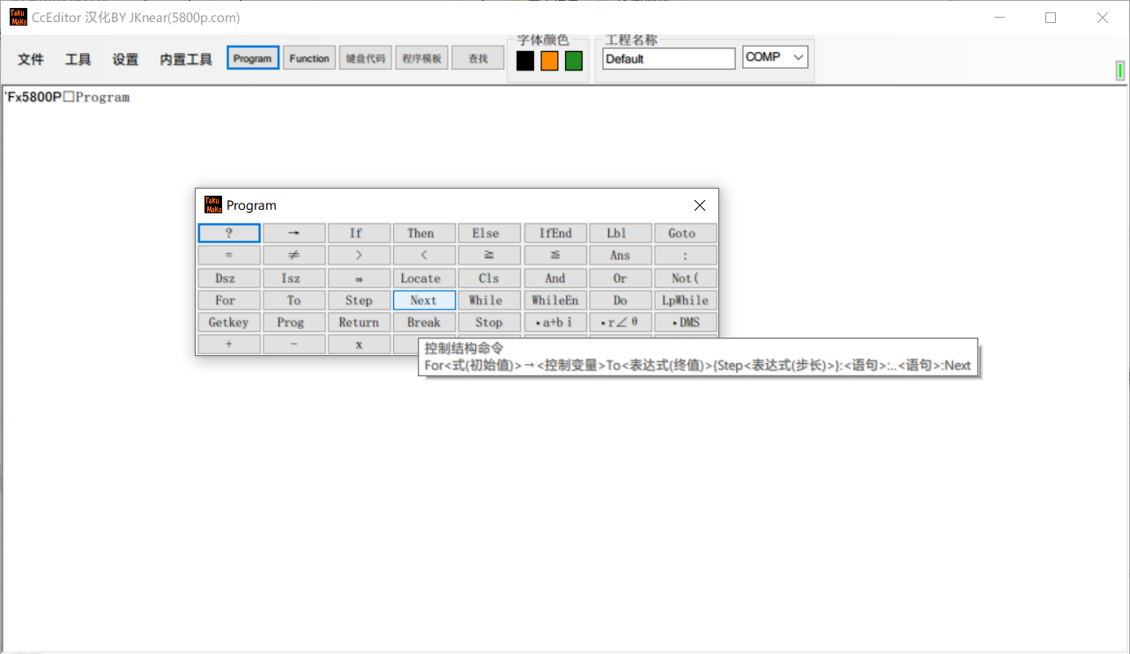Insert the Lbl command
Image resolution: width=1130 pixels, height=654 pixels.
[x=621, y=234]
